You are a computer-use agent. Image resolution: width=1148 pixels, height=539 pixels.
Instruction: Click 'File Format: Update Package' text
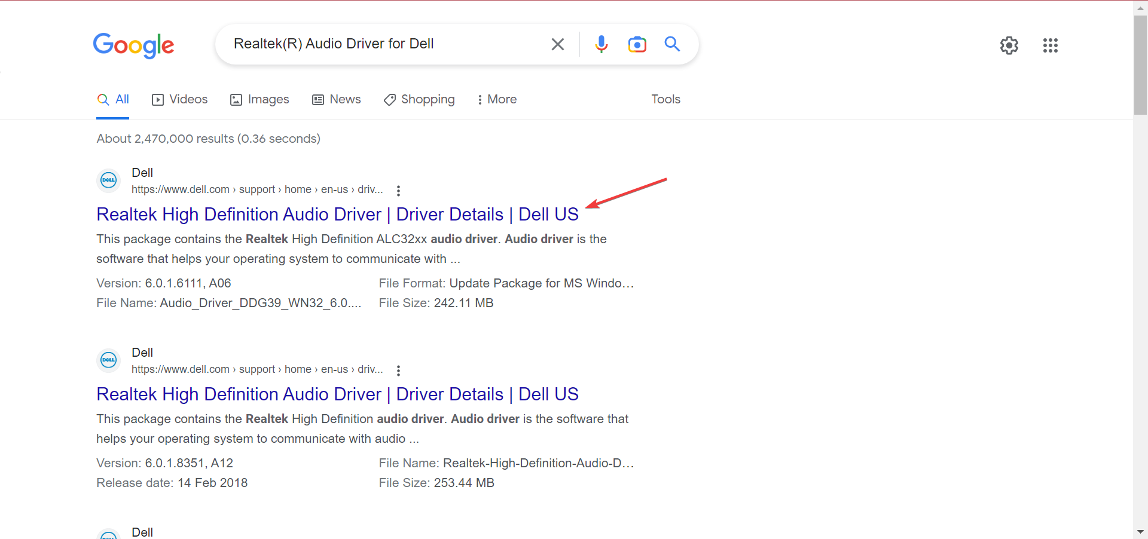[506, 283]
